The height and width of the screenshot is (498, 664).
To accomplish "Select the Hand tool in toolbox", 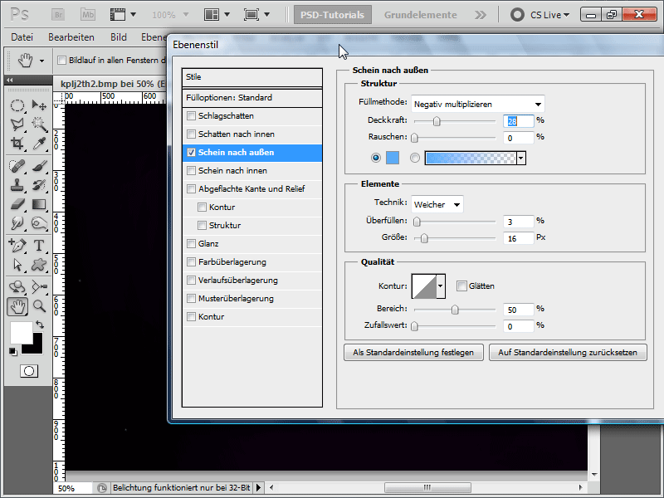I will coord(17,306).
